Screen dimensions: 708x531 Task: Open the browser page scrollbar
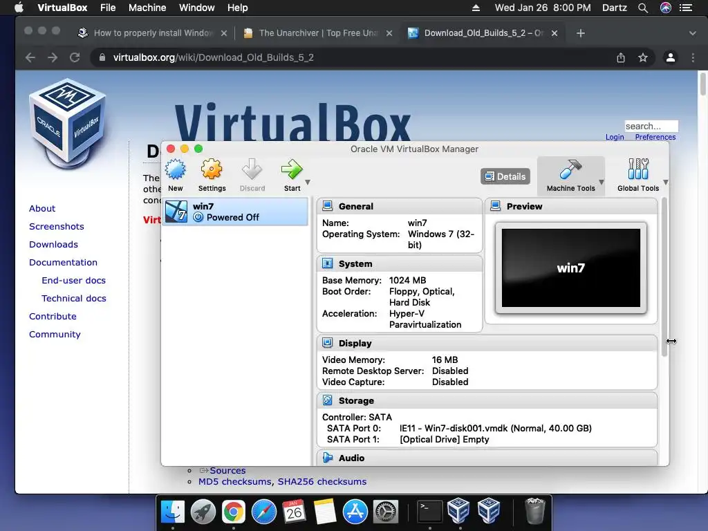(x=702, y=84)
